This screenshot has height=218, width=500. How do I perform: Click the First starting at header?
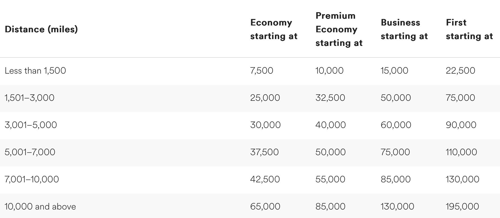click(x=469, y=29)
